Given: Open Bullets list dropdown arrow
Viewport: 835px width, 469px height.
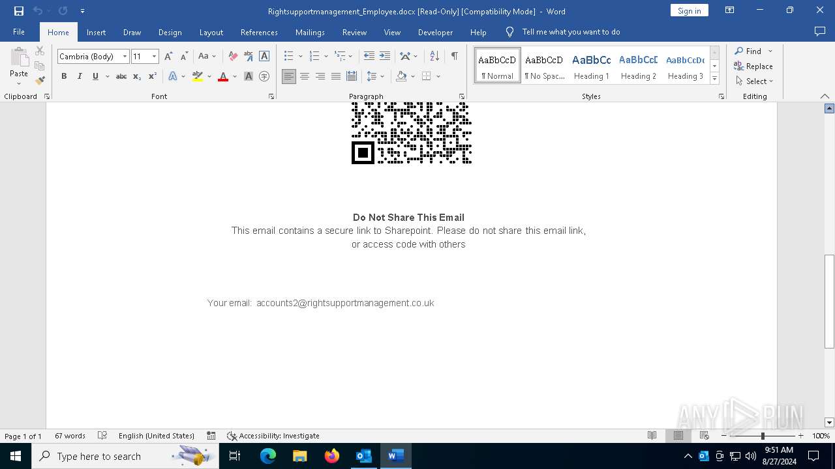Looking at the screenshot, I should [x=300, y=57].
